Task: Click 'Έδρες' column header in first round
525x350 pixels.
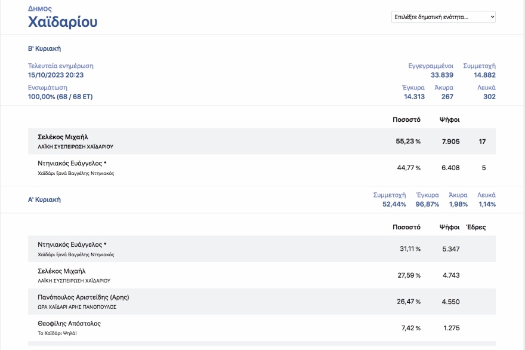Action: pos(476,227)
